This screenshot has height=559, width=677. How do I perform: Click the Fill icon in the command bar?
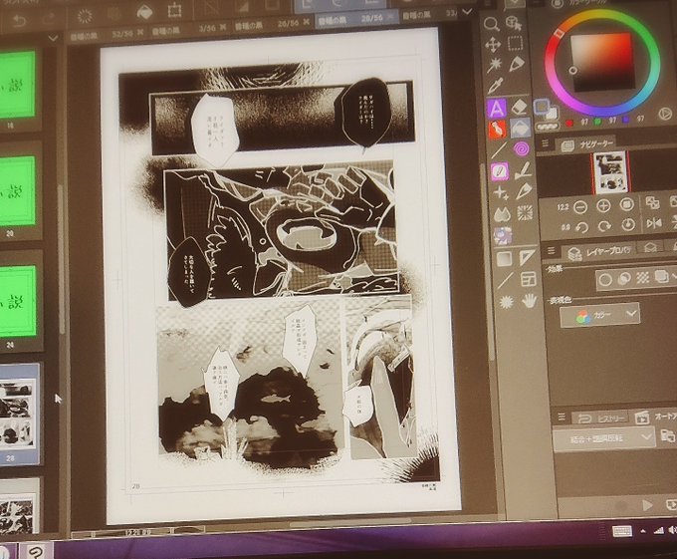click(x=144, y=13)
